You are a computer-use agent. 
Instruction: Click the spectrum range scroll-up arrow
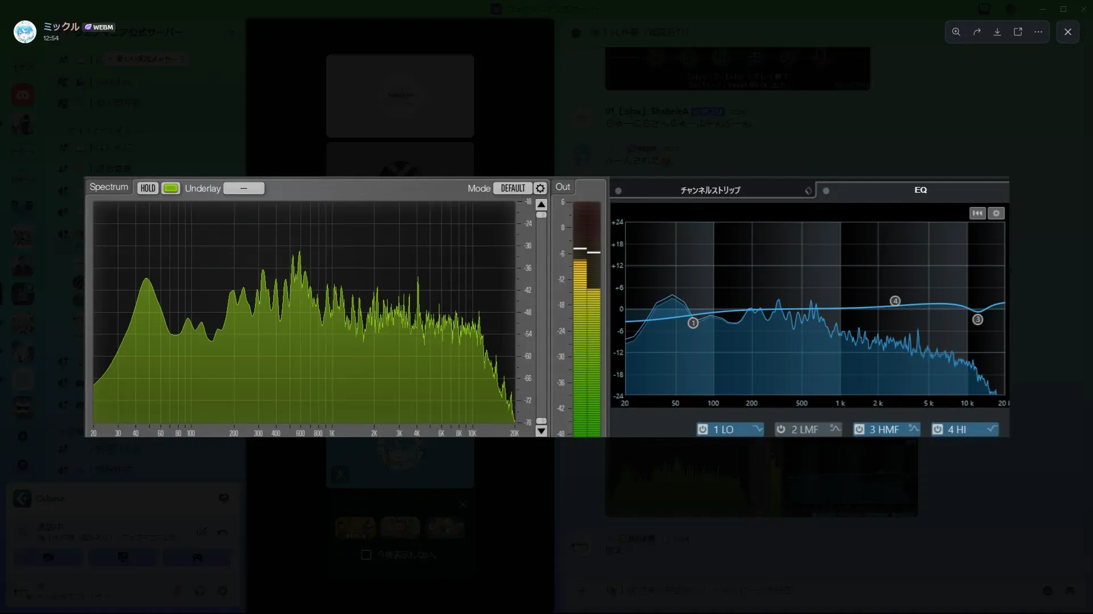click(541, 205)
